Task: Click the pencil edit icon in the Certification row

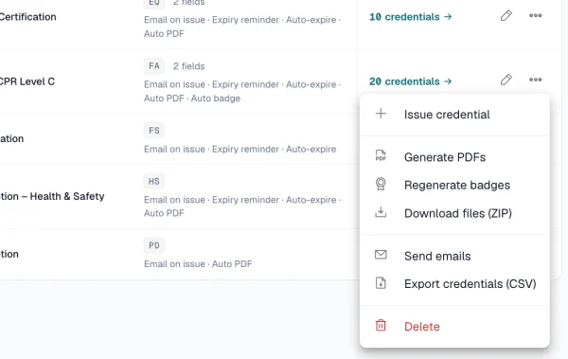Action: click(x=506, y=15)
